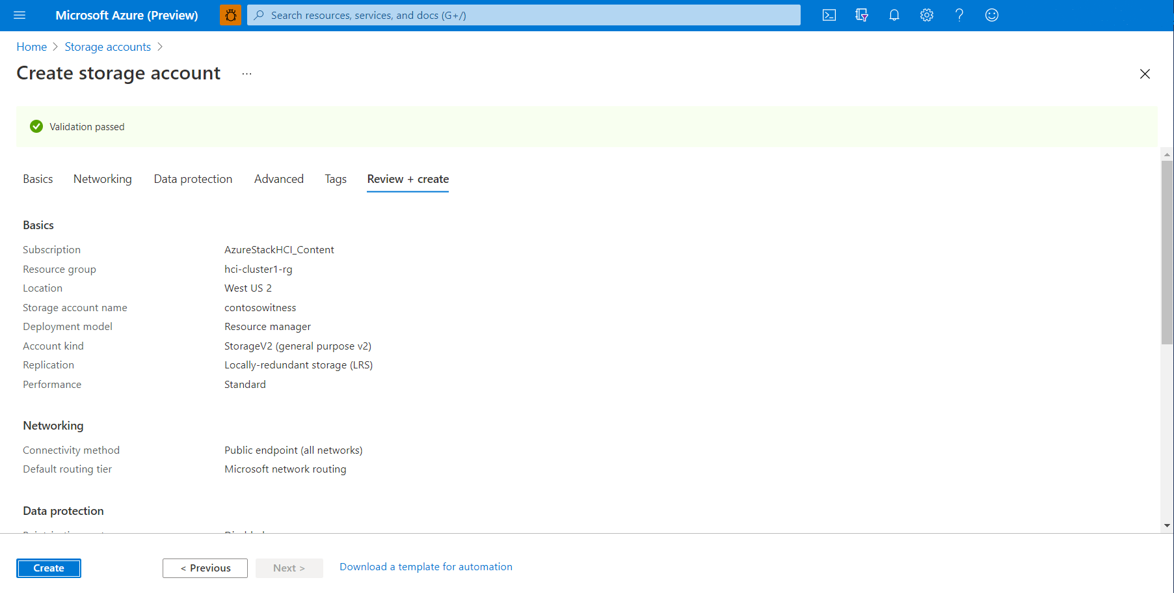The width and height of the screenshot is (1174, 593).
Task: Switch to the Basics tab
Action: coord(37,178)
